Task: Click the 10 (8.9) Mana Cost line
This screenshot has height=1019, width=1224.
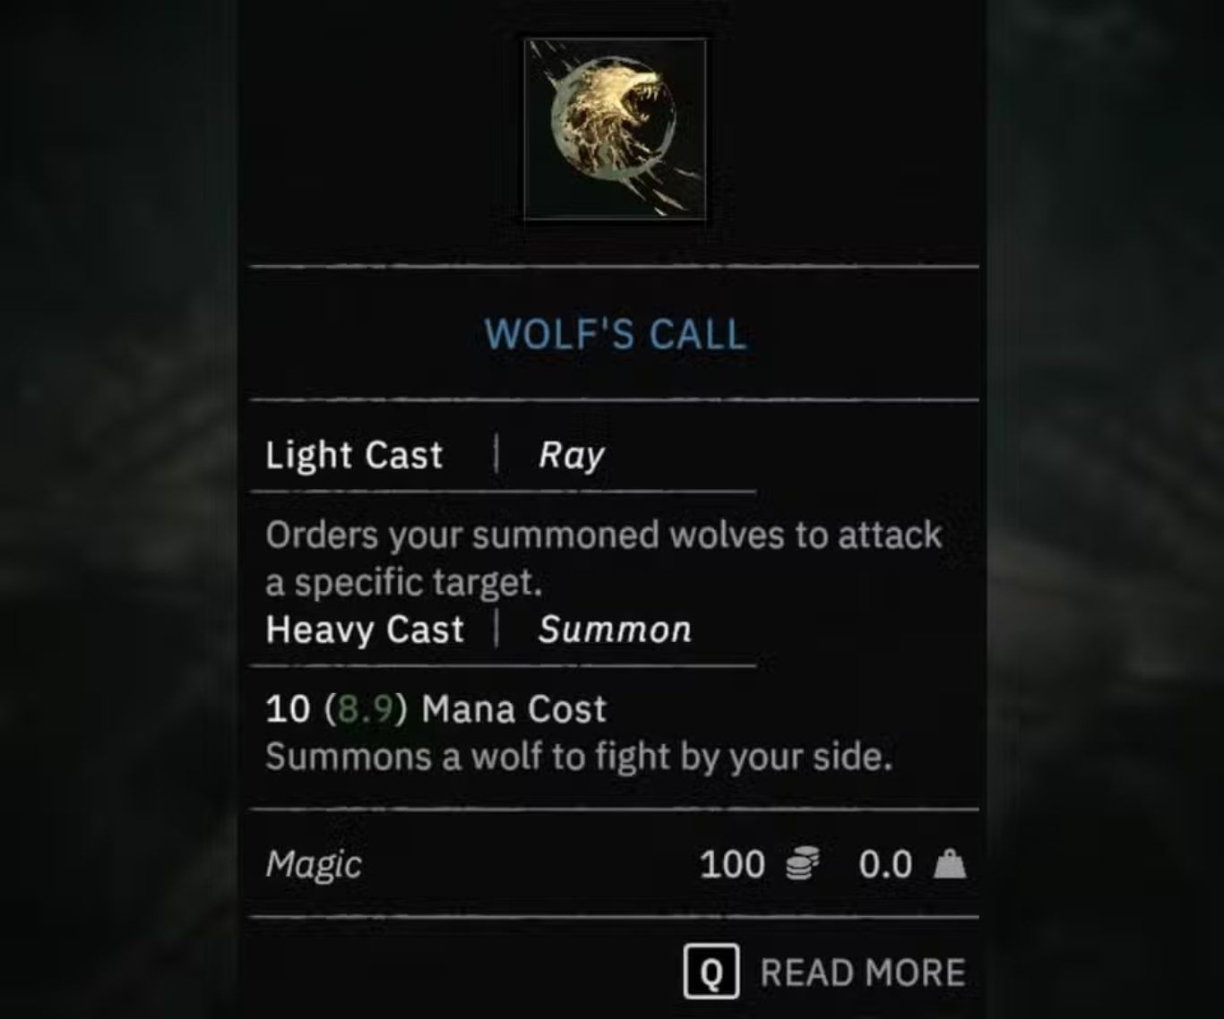Action: point(435,709)
